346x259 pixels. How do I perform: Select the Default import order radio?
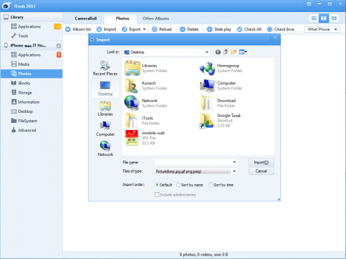click(157, 185)
